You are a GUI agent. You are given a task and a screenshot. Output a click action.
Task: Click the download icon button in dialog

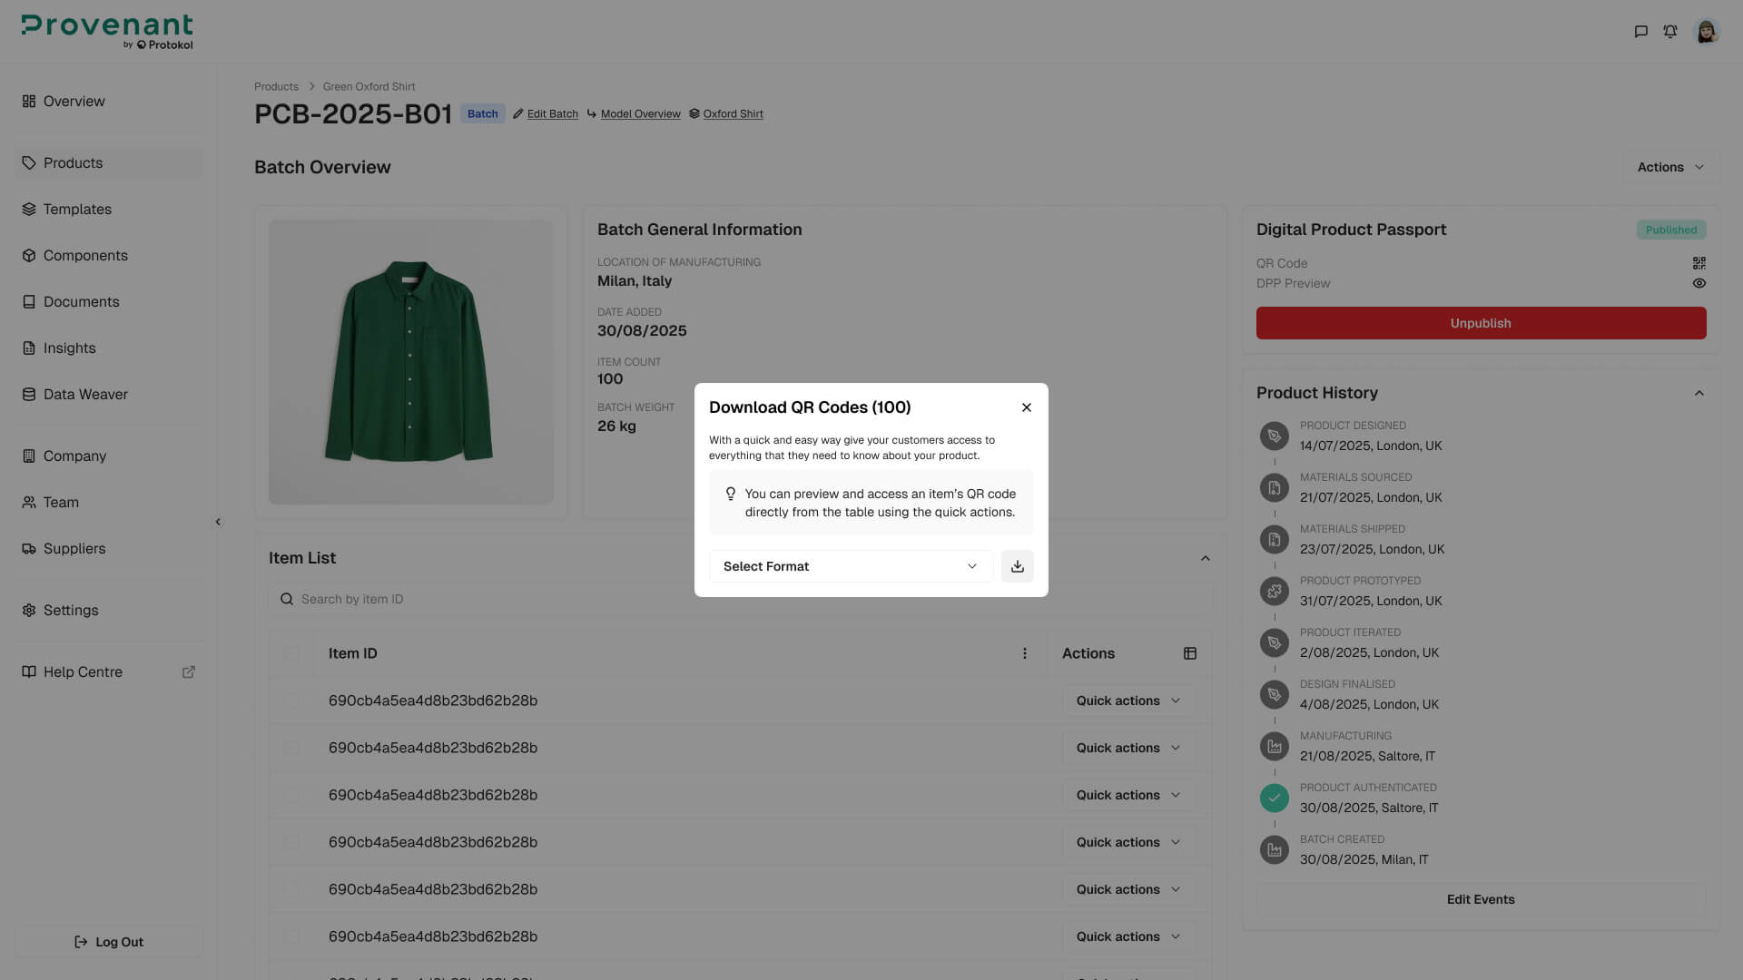coord(1017,566)
